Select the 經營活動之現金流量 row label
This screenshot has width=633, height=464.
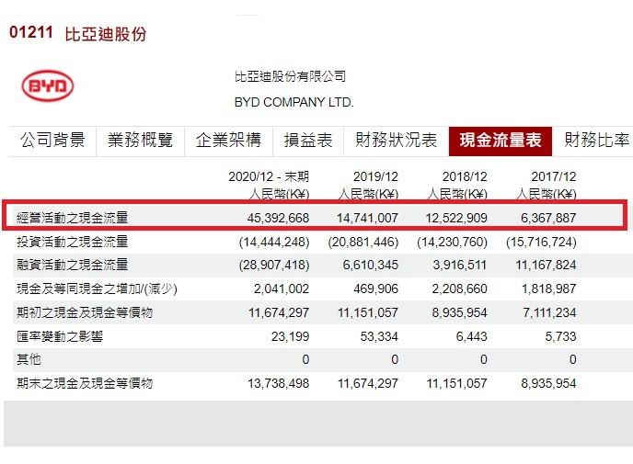73,218
